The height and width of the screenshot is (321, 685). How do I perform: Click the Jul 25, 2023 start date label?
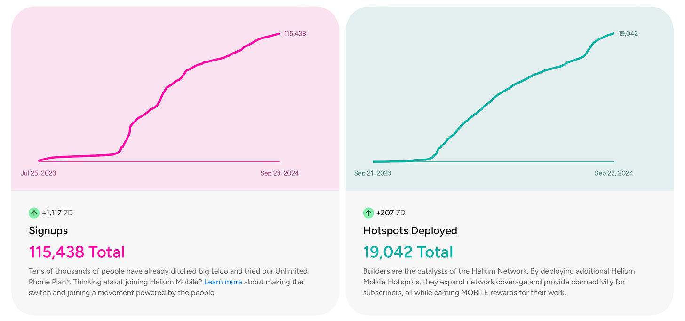point(38,173)
